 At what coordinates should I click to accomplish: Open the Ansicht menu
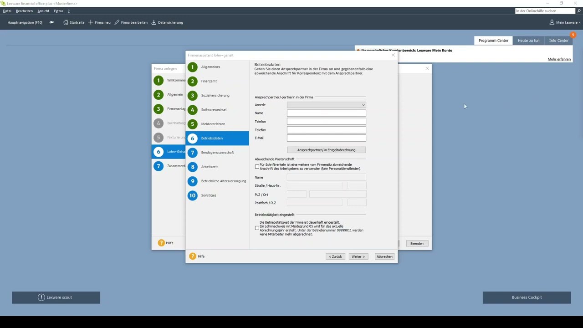pyautogui.click(x=43, y=11)
